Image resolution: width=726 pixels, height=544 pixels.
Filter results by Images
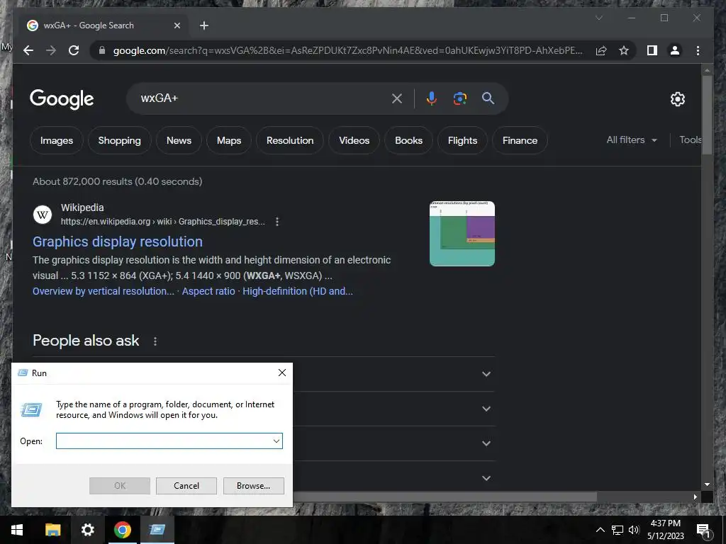pos(57,140)
